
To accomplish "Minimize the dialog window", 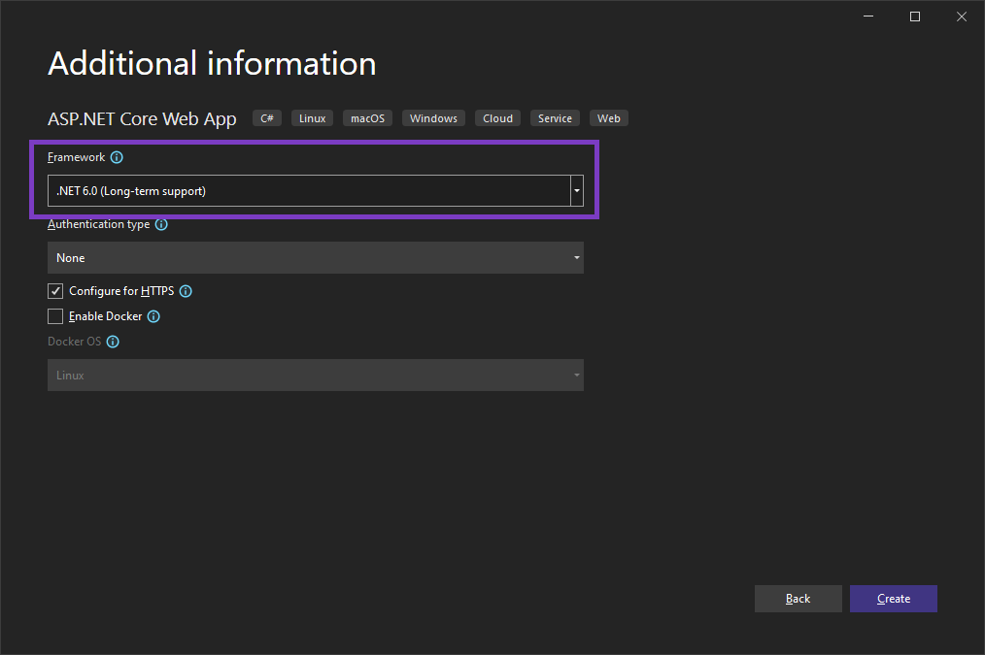I will click(x=868, y=16).
